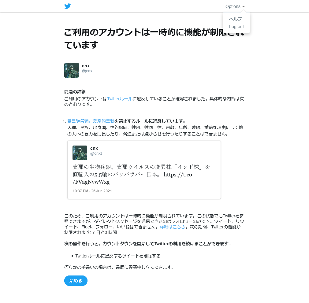Image resolution: width=309 pixels, height=303 pixels.
Task: Click the 問題の詳細 section heading
Action: 75,92
